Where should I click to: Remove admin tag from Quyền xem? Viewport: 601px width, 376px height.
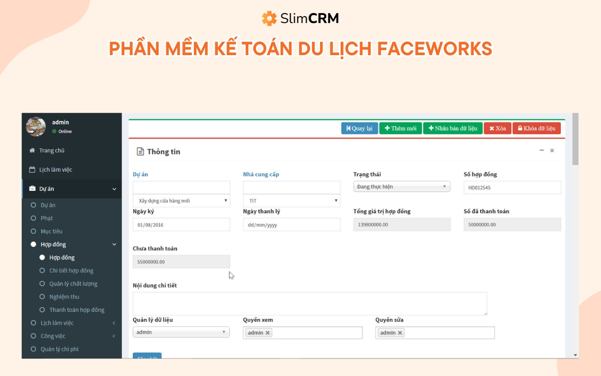point(267,333)
